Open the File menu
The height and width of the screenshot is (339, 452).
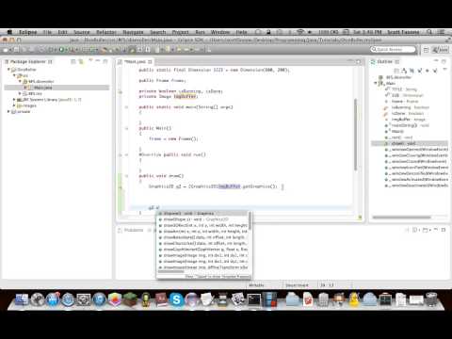(47, 32)
